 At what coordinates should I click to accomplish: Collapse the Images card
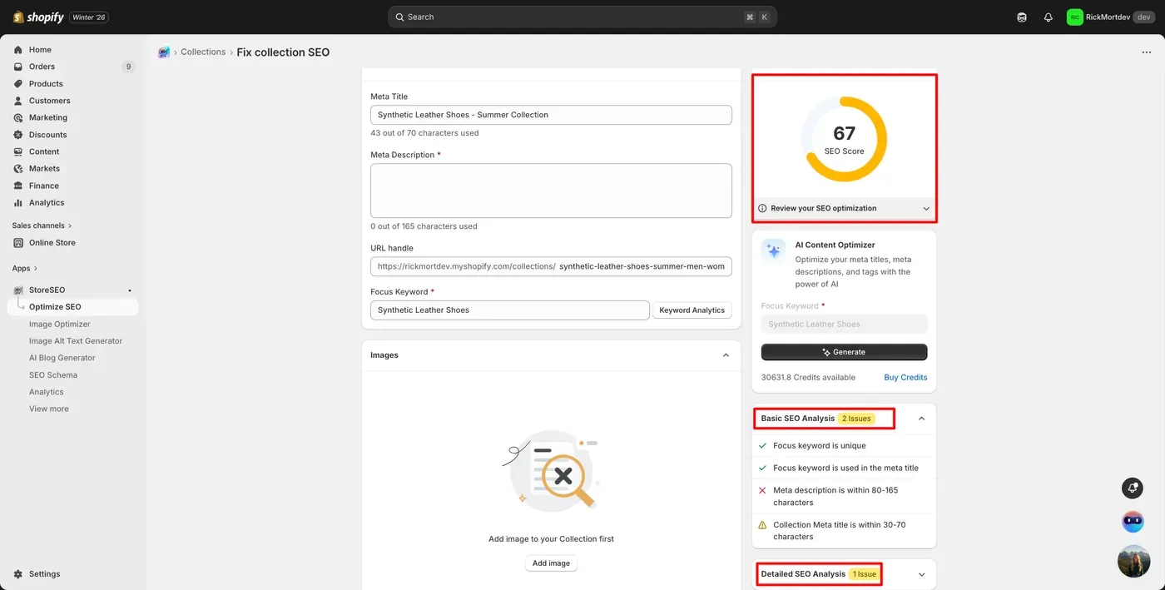(726, 355)
